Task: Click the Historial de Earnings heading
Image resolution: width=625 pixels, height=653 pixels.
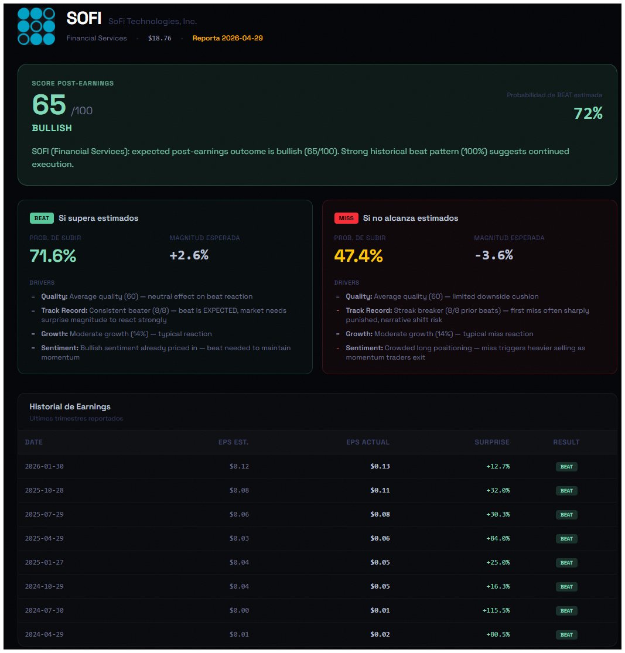Action: coord(70,406)
